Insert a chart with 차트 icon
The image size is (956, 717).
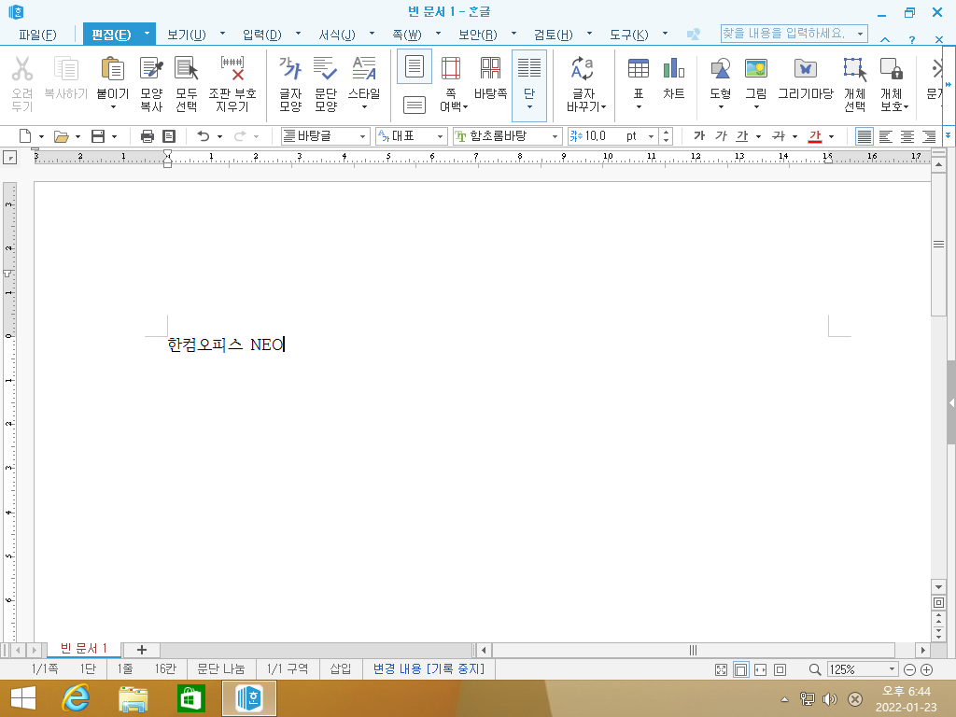[674, 68]
